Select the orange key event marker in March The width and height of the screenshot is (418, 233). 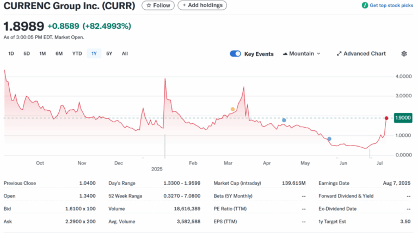click(232, 109)
